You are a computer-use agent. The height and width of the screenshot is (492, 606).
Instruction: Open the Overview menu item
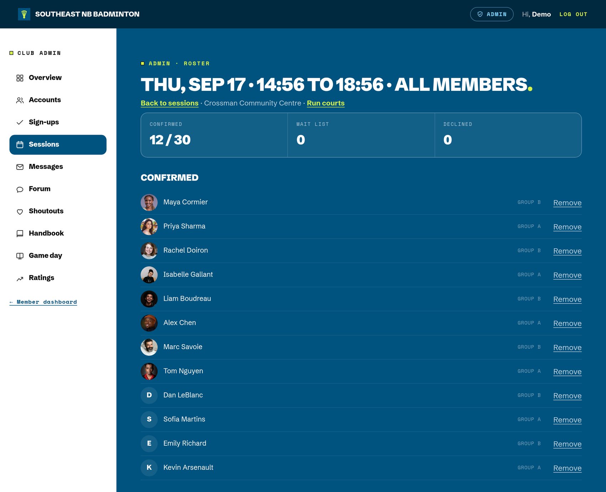point(58,78)
